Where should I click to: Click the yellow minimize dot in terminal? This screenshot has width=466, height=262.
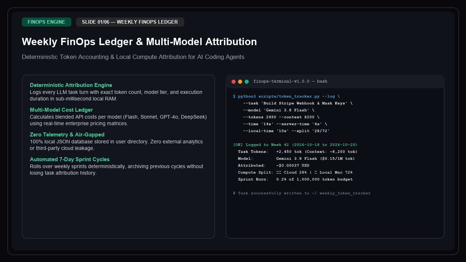(240, 82)
